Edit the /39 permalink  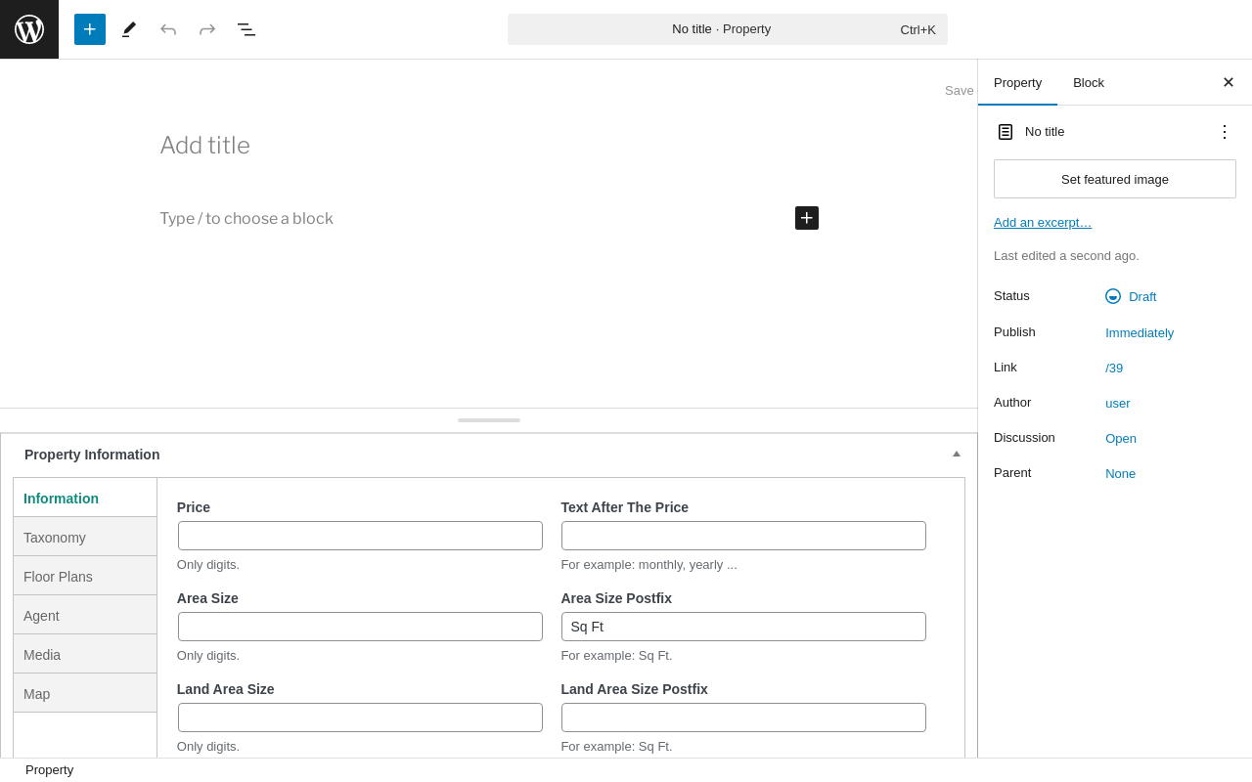1114,368
